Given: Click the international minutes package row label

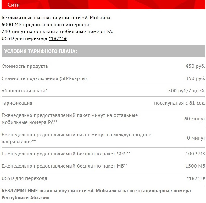Looking at the screenshot, I should pos(76,138).
